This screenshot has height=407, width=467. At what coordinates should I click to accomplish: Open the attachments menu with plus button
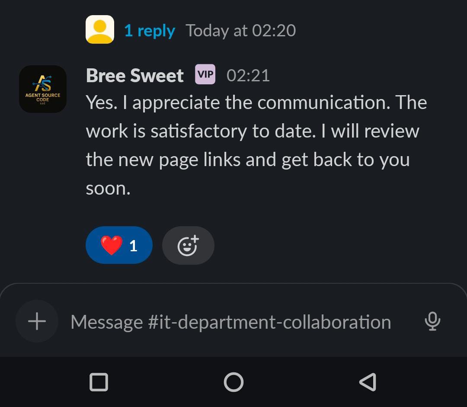37,321
